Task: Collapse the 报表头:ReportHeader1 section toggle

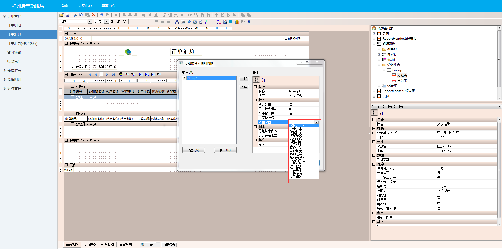Action: pyautogui.click(x=66, y=43)
